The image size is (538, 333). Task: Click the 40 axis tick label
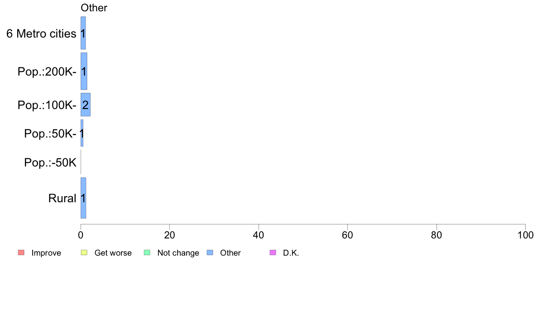tap(259, 235)
